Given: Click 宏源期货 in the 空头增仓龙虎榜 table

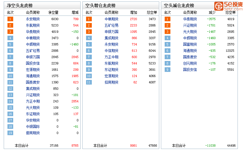Looking at the screenshot, I should pyautogui.click(x=111, y=76).
